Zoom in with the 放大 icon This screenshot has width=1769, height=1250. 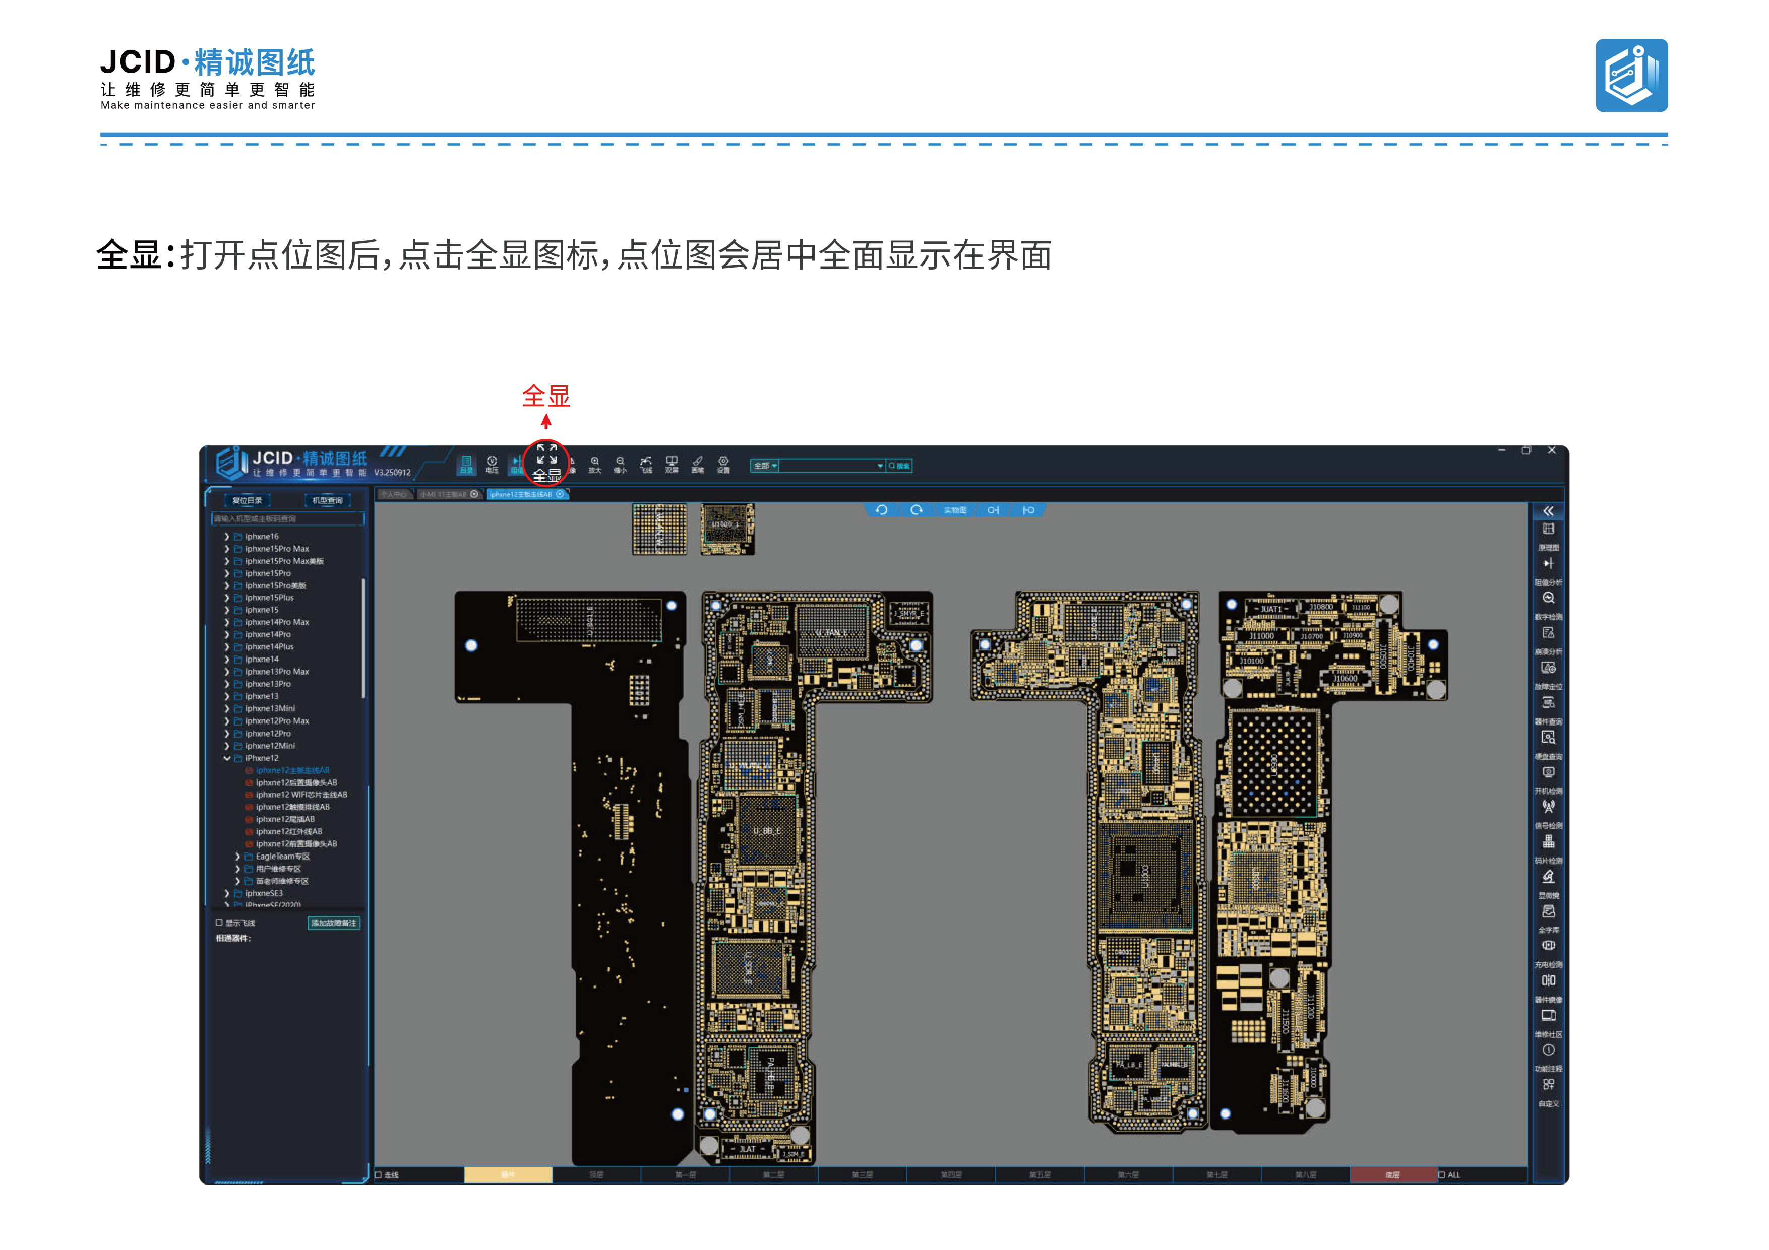pyautogui.click(x=594, y=465)
